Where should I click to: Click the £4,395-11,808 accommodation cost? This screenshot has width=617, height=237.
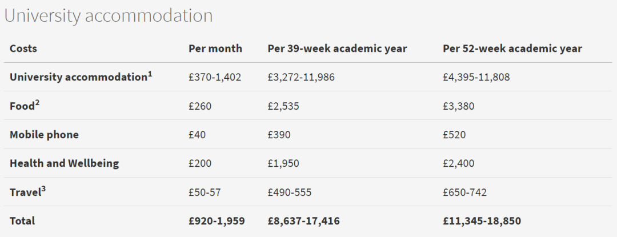(476, 78)
